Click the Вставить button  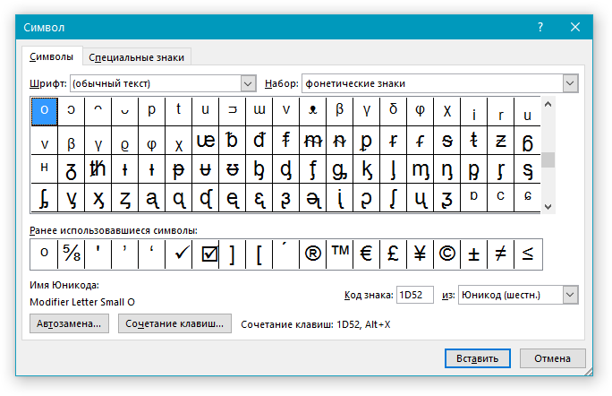(x=478, y=358)
